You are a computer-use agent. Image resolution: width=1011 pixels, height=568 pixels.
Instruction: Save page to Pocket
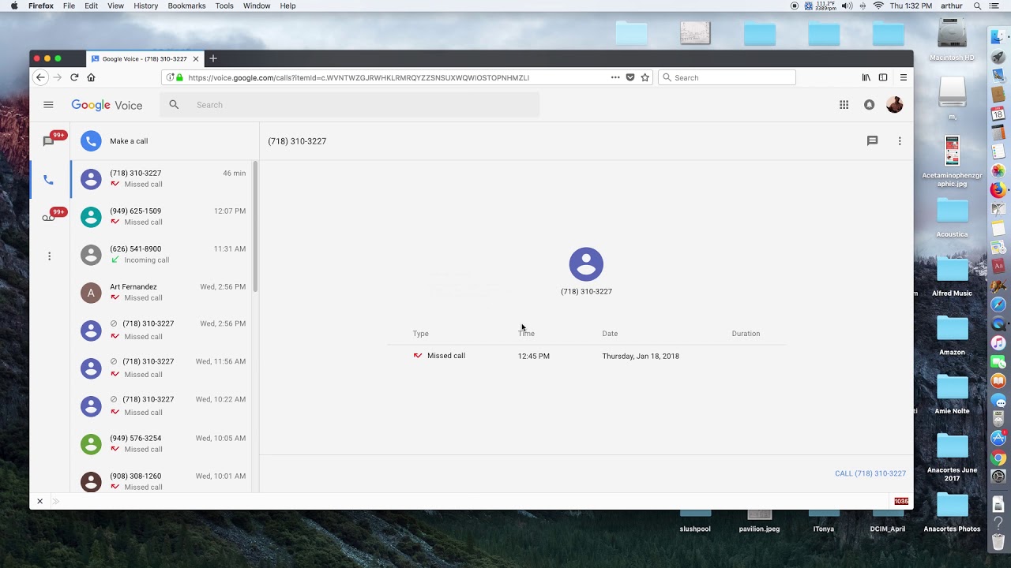click(x=630, y=77)
